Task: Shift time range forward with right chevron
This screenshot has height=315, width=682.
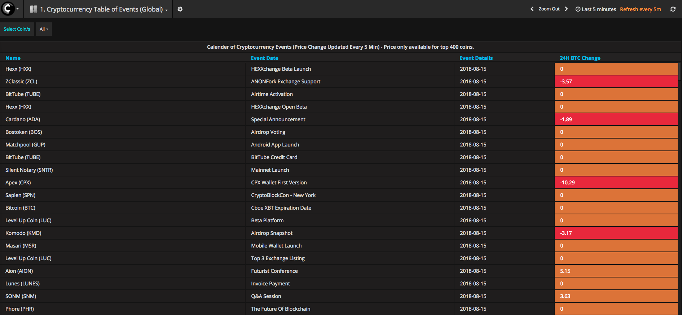Action: click(566, 9)
